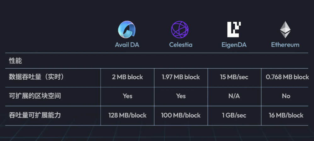Click the Celestia purple globe logo
The width and height of the screenshot is (314, 141).
180,29
